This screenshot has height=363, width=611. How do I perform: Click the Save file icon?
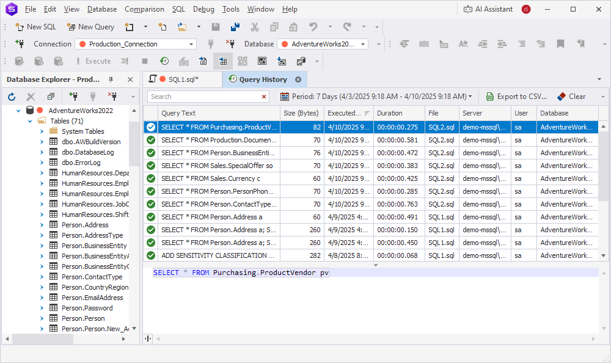(214, 27)
